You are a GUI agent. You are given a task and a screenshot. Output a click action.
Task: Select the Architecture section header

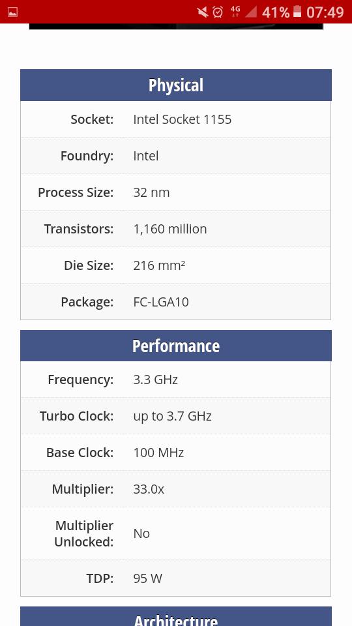pyautogui.click(x=175, y=616)
